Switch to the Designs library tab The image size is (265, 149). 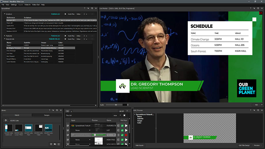click(x=47, y=115)
